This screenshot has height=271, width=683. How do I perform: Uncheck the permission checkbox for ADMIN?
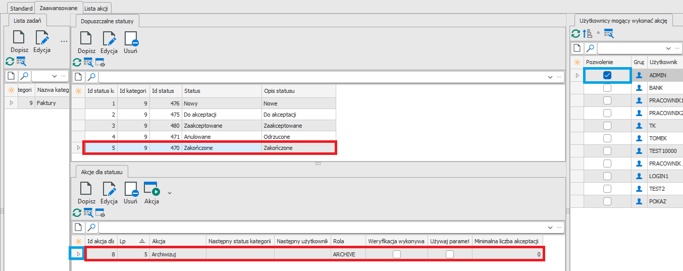tap(607, 75)
